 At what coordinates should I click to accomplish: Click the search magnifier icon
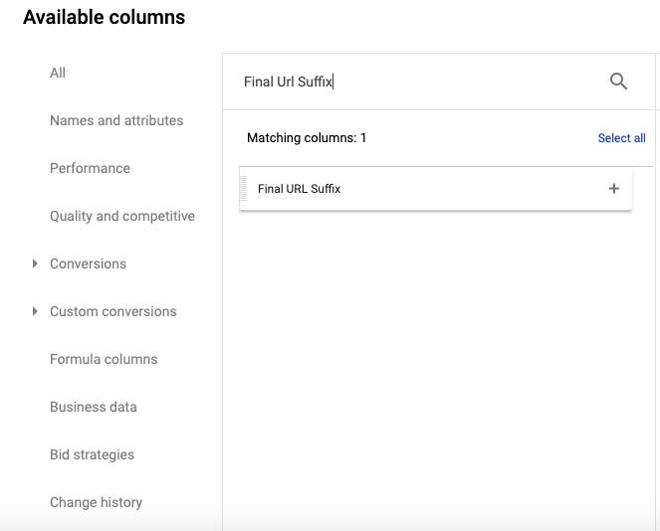(x=618, y=82)
